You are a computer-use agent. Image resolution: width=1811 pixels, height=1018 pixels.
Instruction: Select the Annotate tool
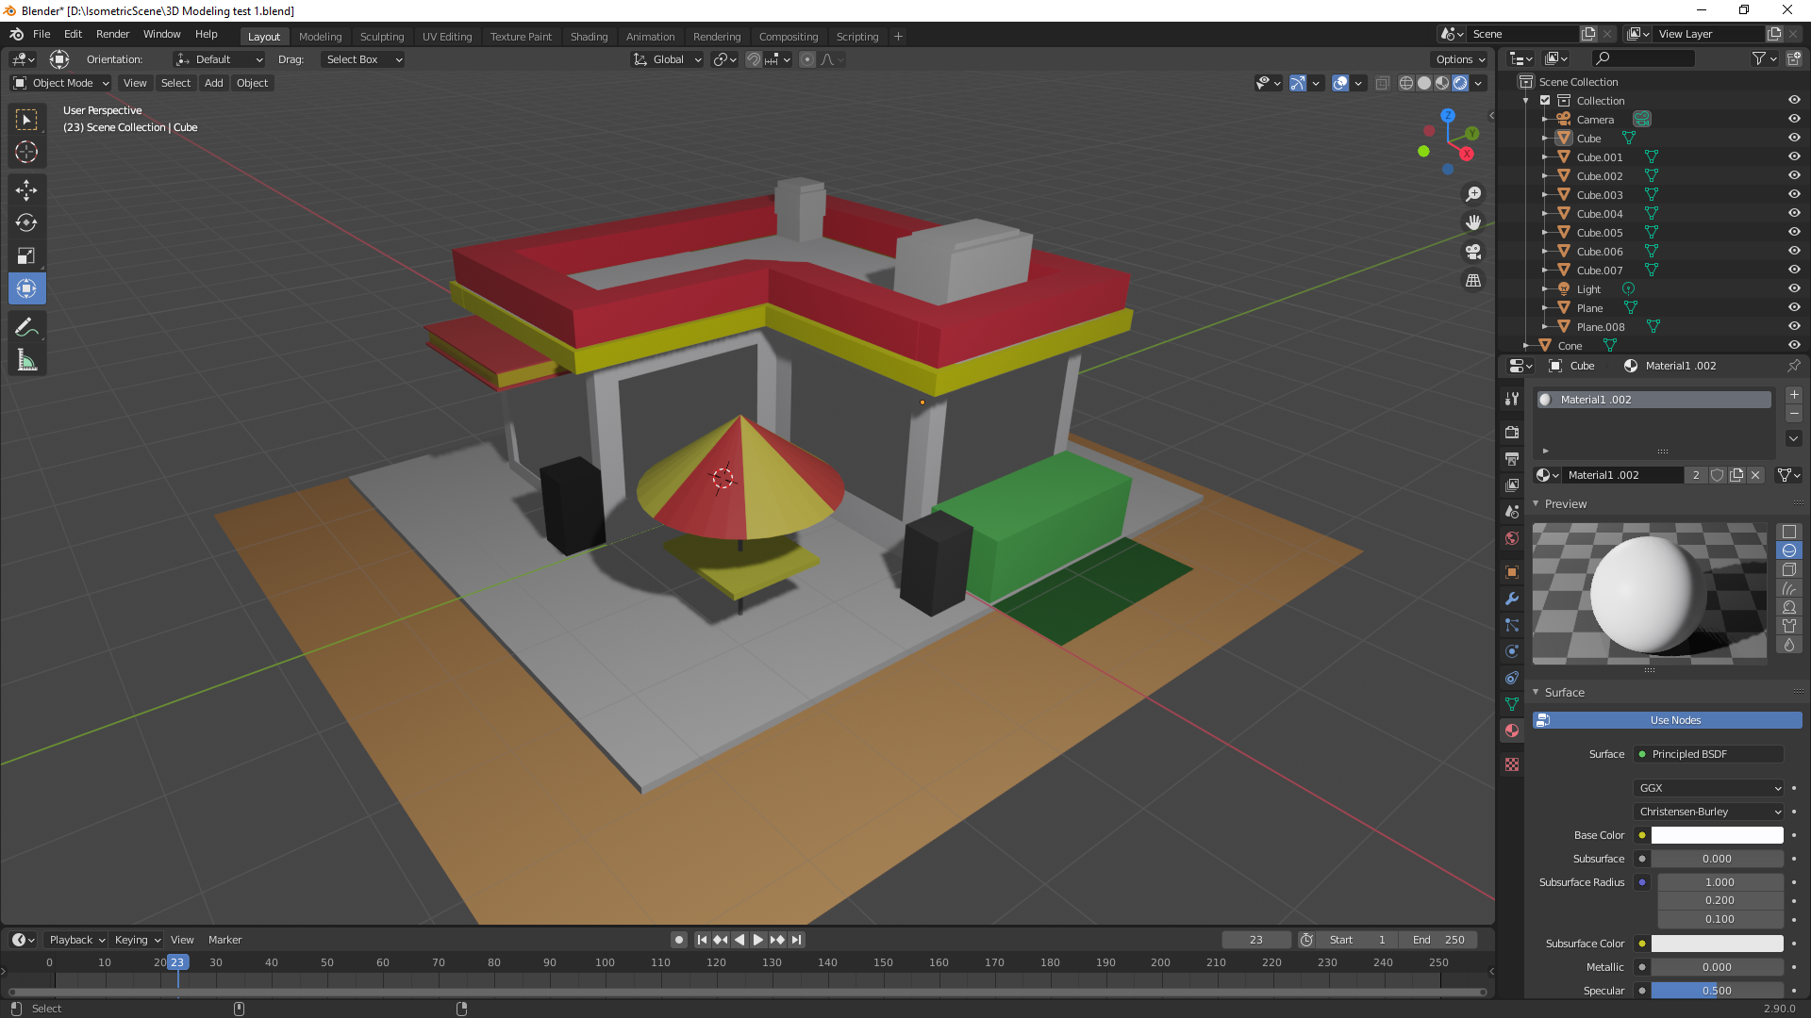[26, 326]
